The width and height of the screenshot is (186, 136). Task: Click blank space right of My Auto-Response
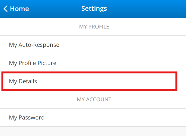point(125,45)
